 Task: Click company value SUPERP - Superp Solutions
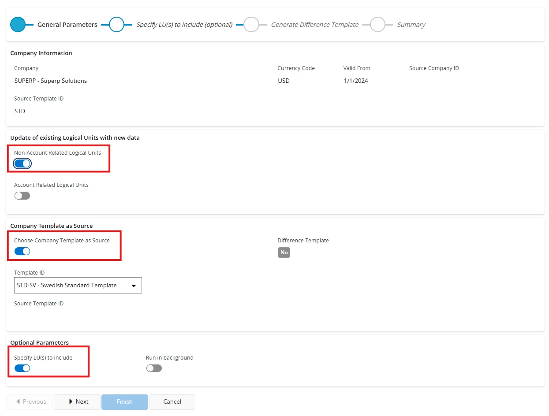point(51,81)
